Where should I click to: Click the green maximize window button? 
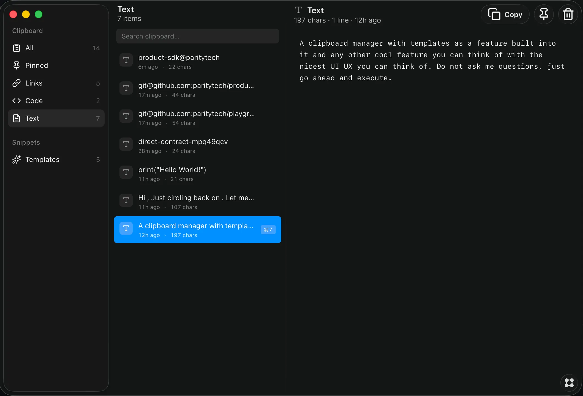click(x=39, y=14)
